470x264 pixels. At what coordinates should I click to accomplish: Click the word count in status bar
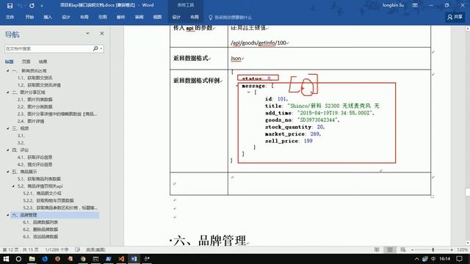point(57,249)
